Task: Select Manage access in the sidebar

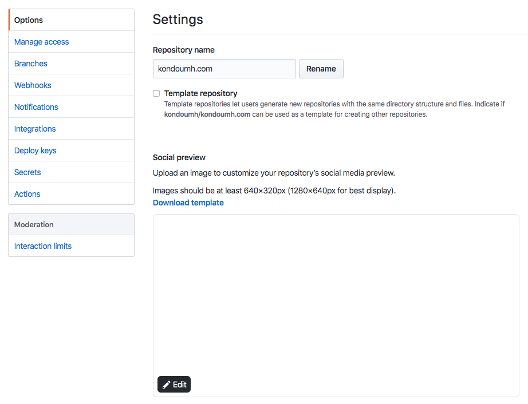Action: click(41, 41)
